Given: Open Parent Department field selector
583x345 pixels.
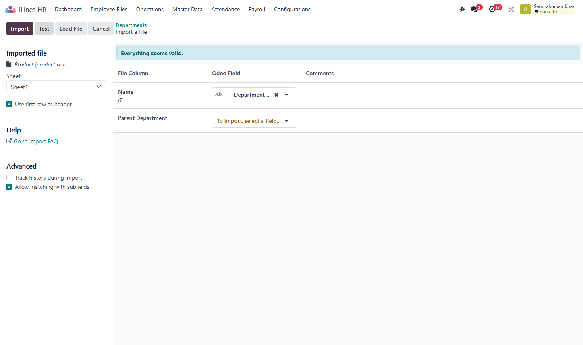Looking at the screenshot, I should pyautogui.click(x=254, y=121).
